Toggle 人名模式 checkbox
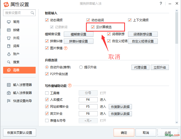The image size is (181, 139). pos(47,100)
